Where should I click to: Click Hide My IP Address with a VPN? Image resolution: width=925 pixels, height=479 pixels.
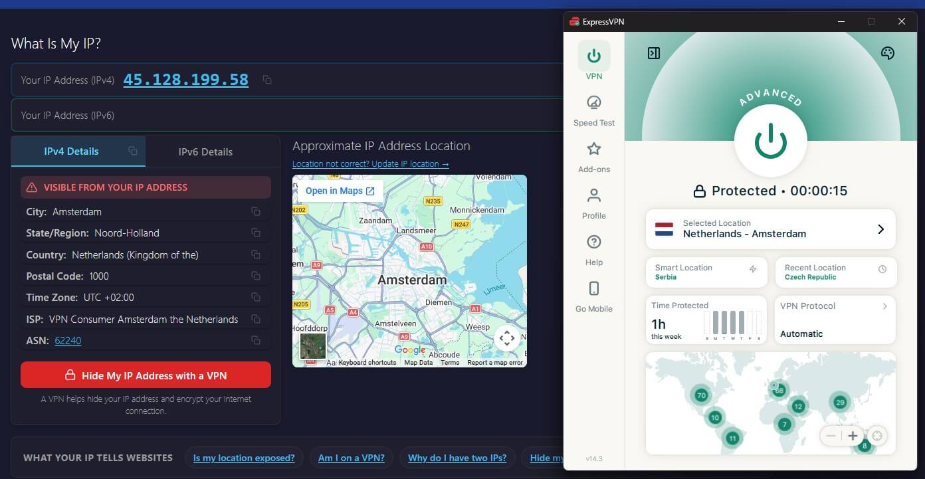click(146, 375)
